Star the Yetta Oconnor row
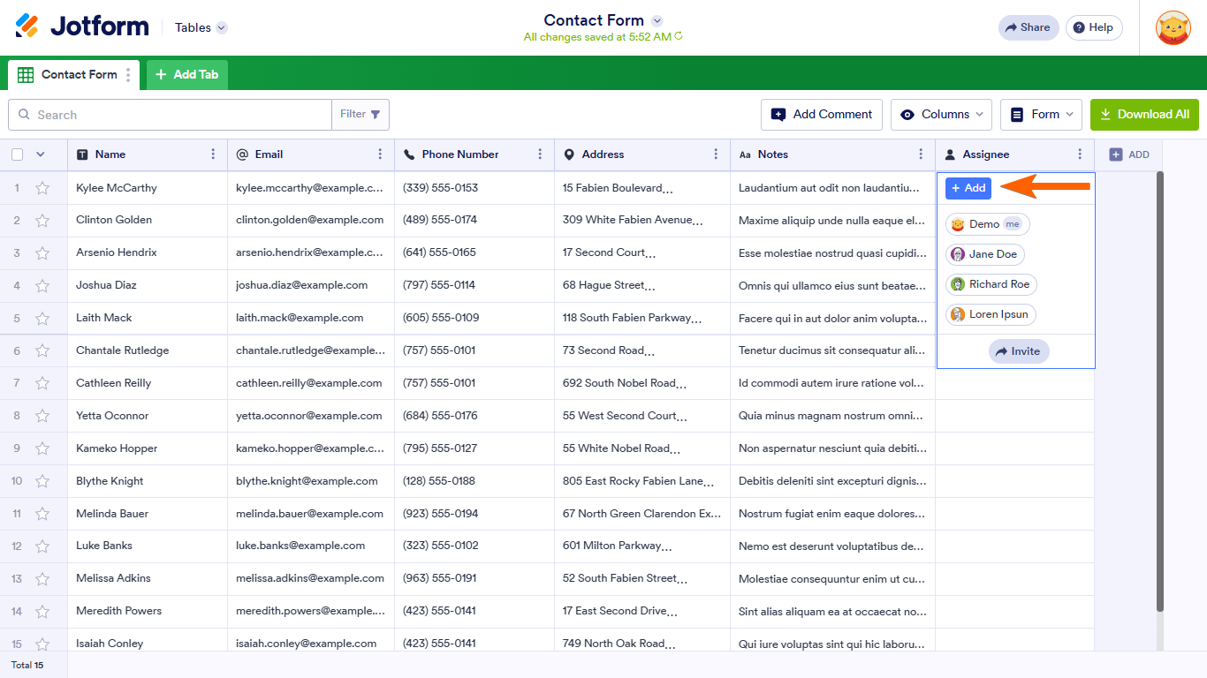This screenshot has height=678, width=1207. [x=42, y=417]
